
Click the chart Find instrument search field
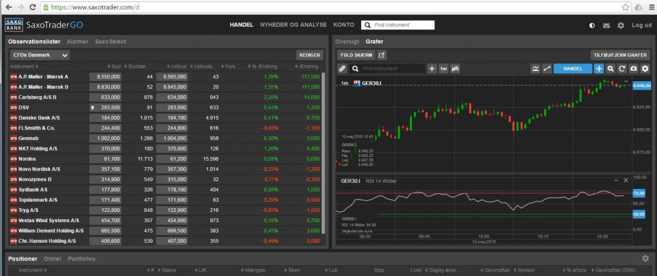388,69
